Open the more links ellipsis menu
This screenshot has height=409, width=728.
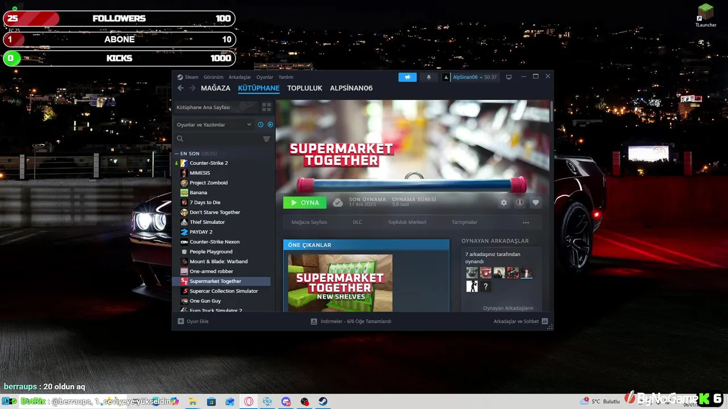coord(526,223)
